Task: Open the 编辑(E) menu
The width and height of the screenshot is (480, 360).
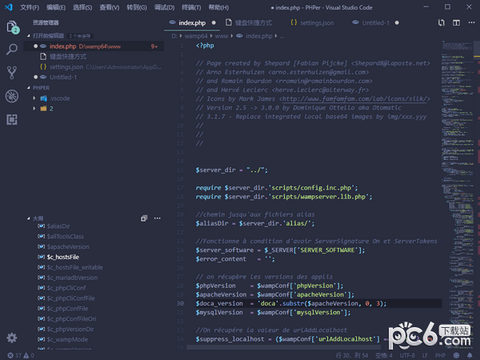Action: [56, 7]
